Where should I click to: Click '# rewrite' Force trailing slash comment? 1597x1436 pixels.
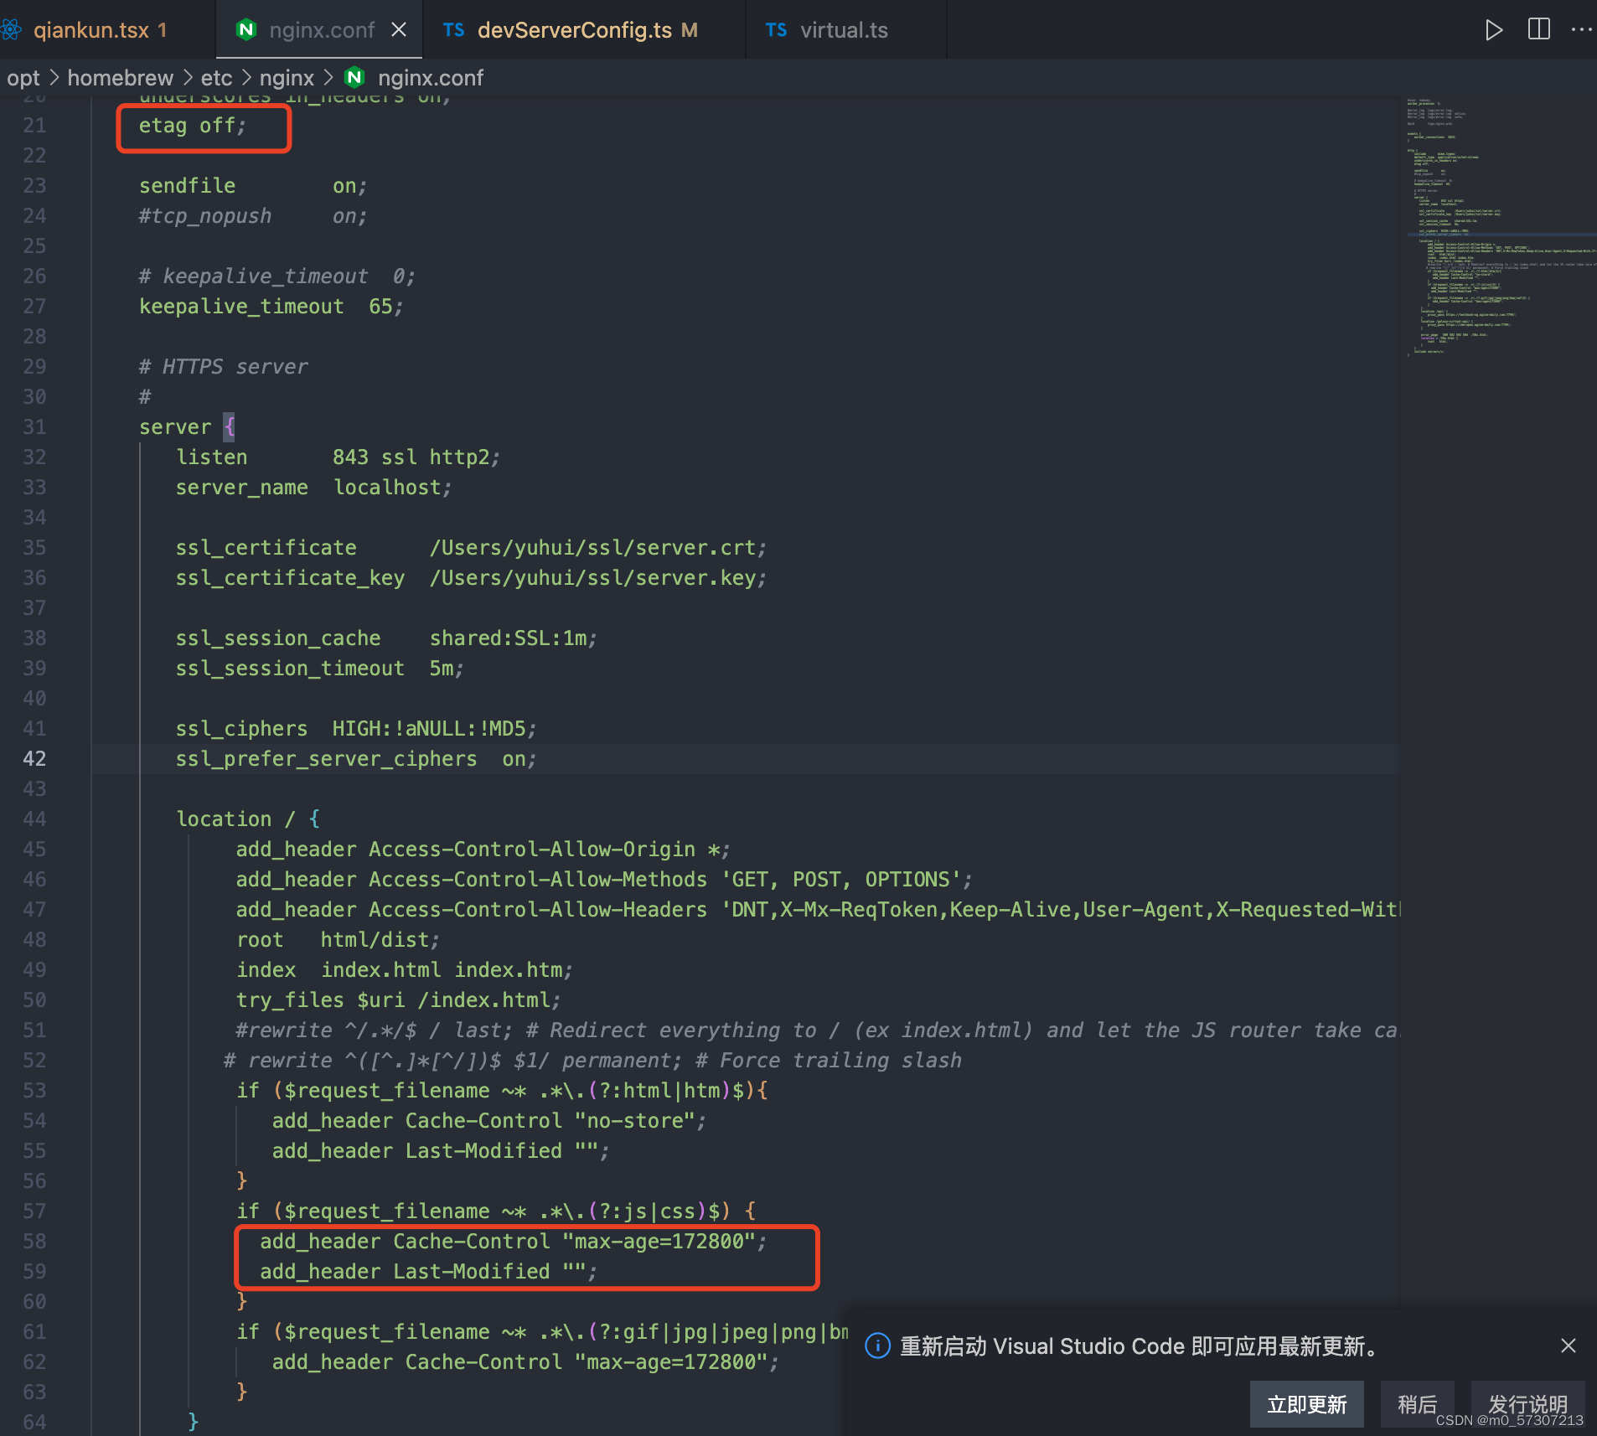click(x=592, y=1061)
